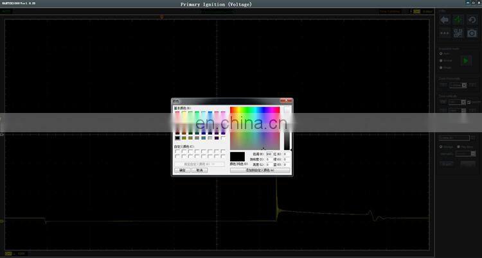The width and height of the screenshot is (482, 258).
Task: Click the back arrow icon in right panel
Action: [x=444, y=20]
